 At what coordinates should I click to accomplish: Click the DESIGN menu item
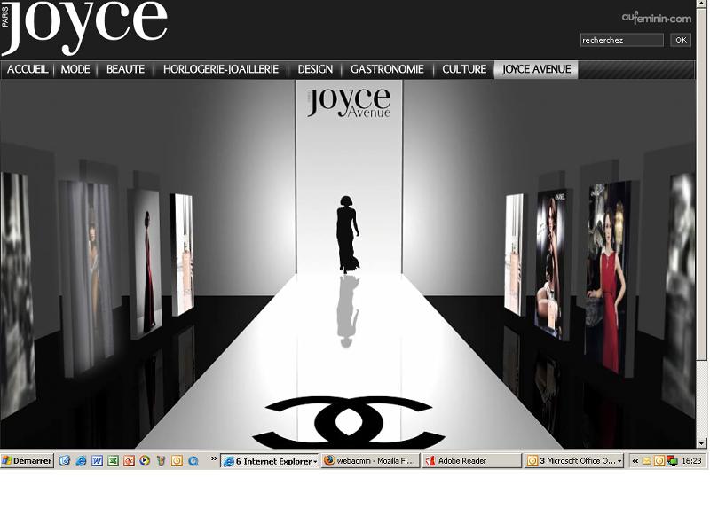pos(315,69)
